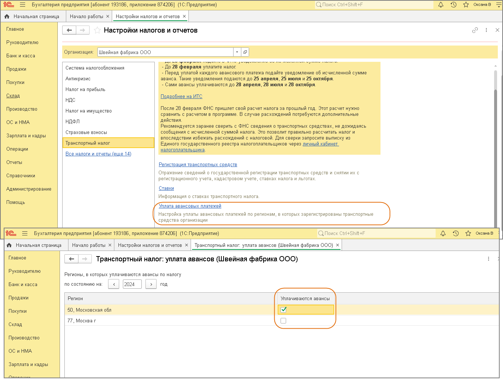Go forward in Транспортный налог уплата авансов
The width and height of the screenshot is (503, 379).
click(x=85, y=259)
